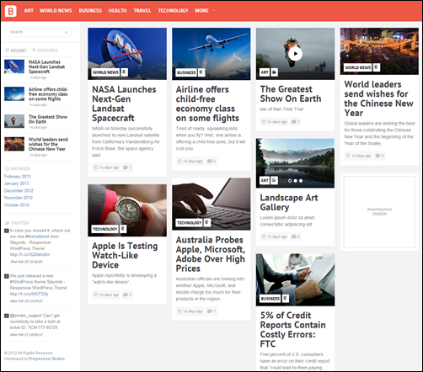
Task: Switch to the Recent tab
Action: click(16, 50)
